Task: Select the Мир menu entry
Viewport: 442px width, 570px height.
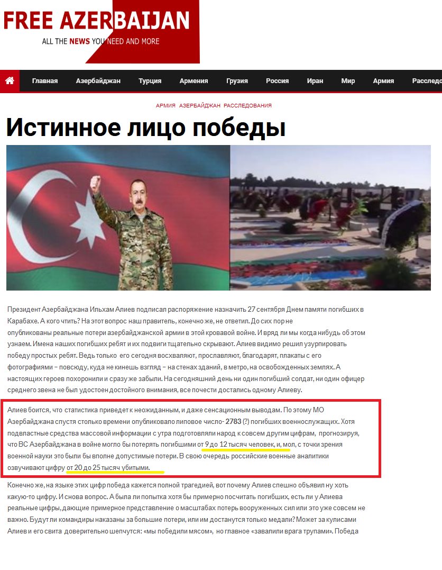Action: click(x=348, y=81)
